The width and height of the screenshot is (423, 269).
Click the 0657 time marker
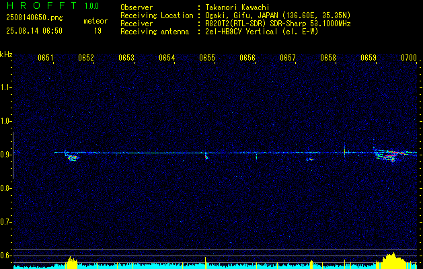[x=288, y=58]
